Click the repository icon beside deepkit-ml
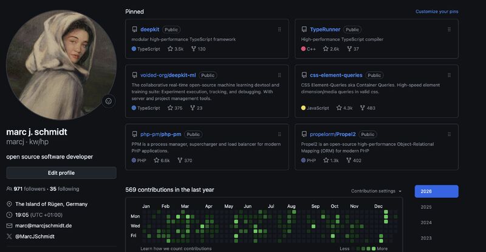The height and width of the screenshot is (252, 486). coord(135,75)
